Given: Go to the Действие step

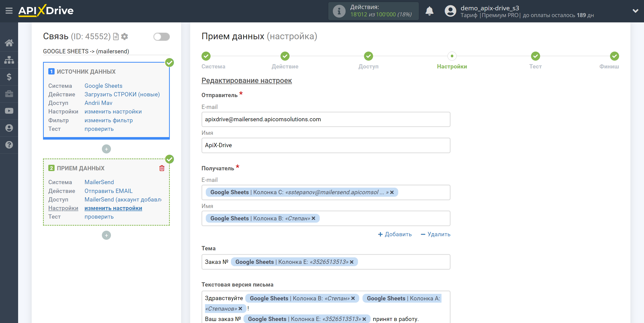Looking at the screenshot, I should coord(285,56).
